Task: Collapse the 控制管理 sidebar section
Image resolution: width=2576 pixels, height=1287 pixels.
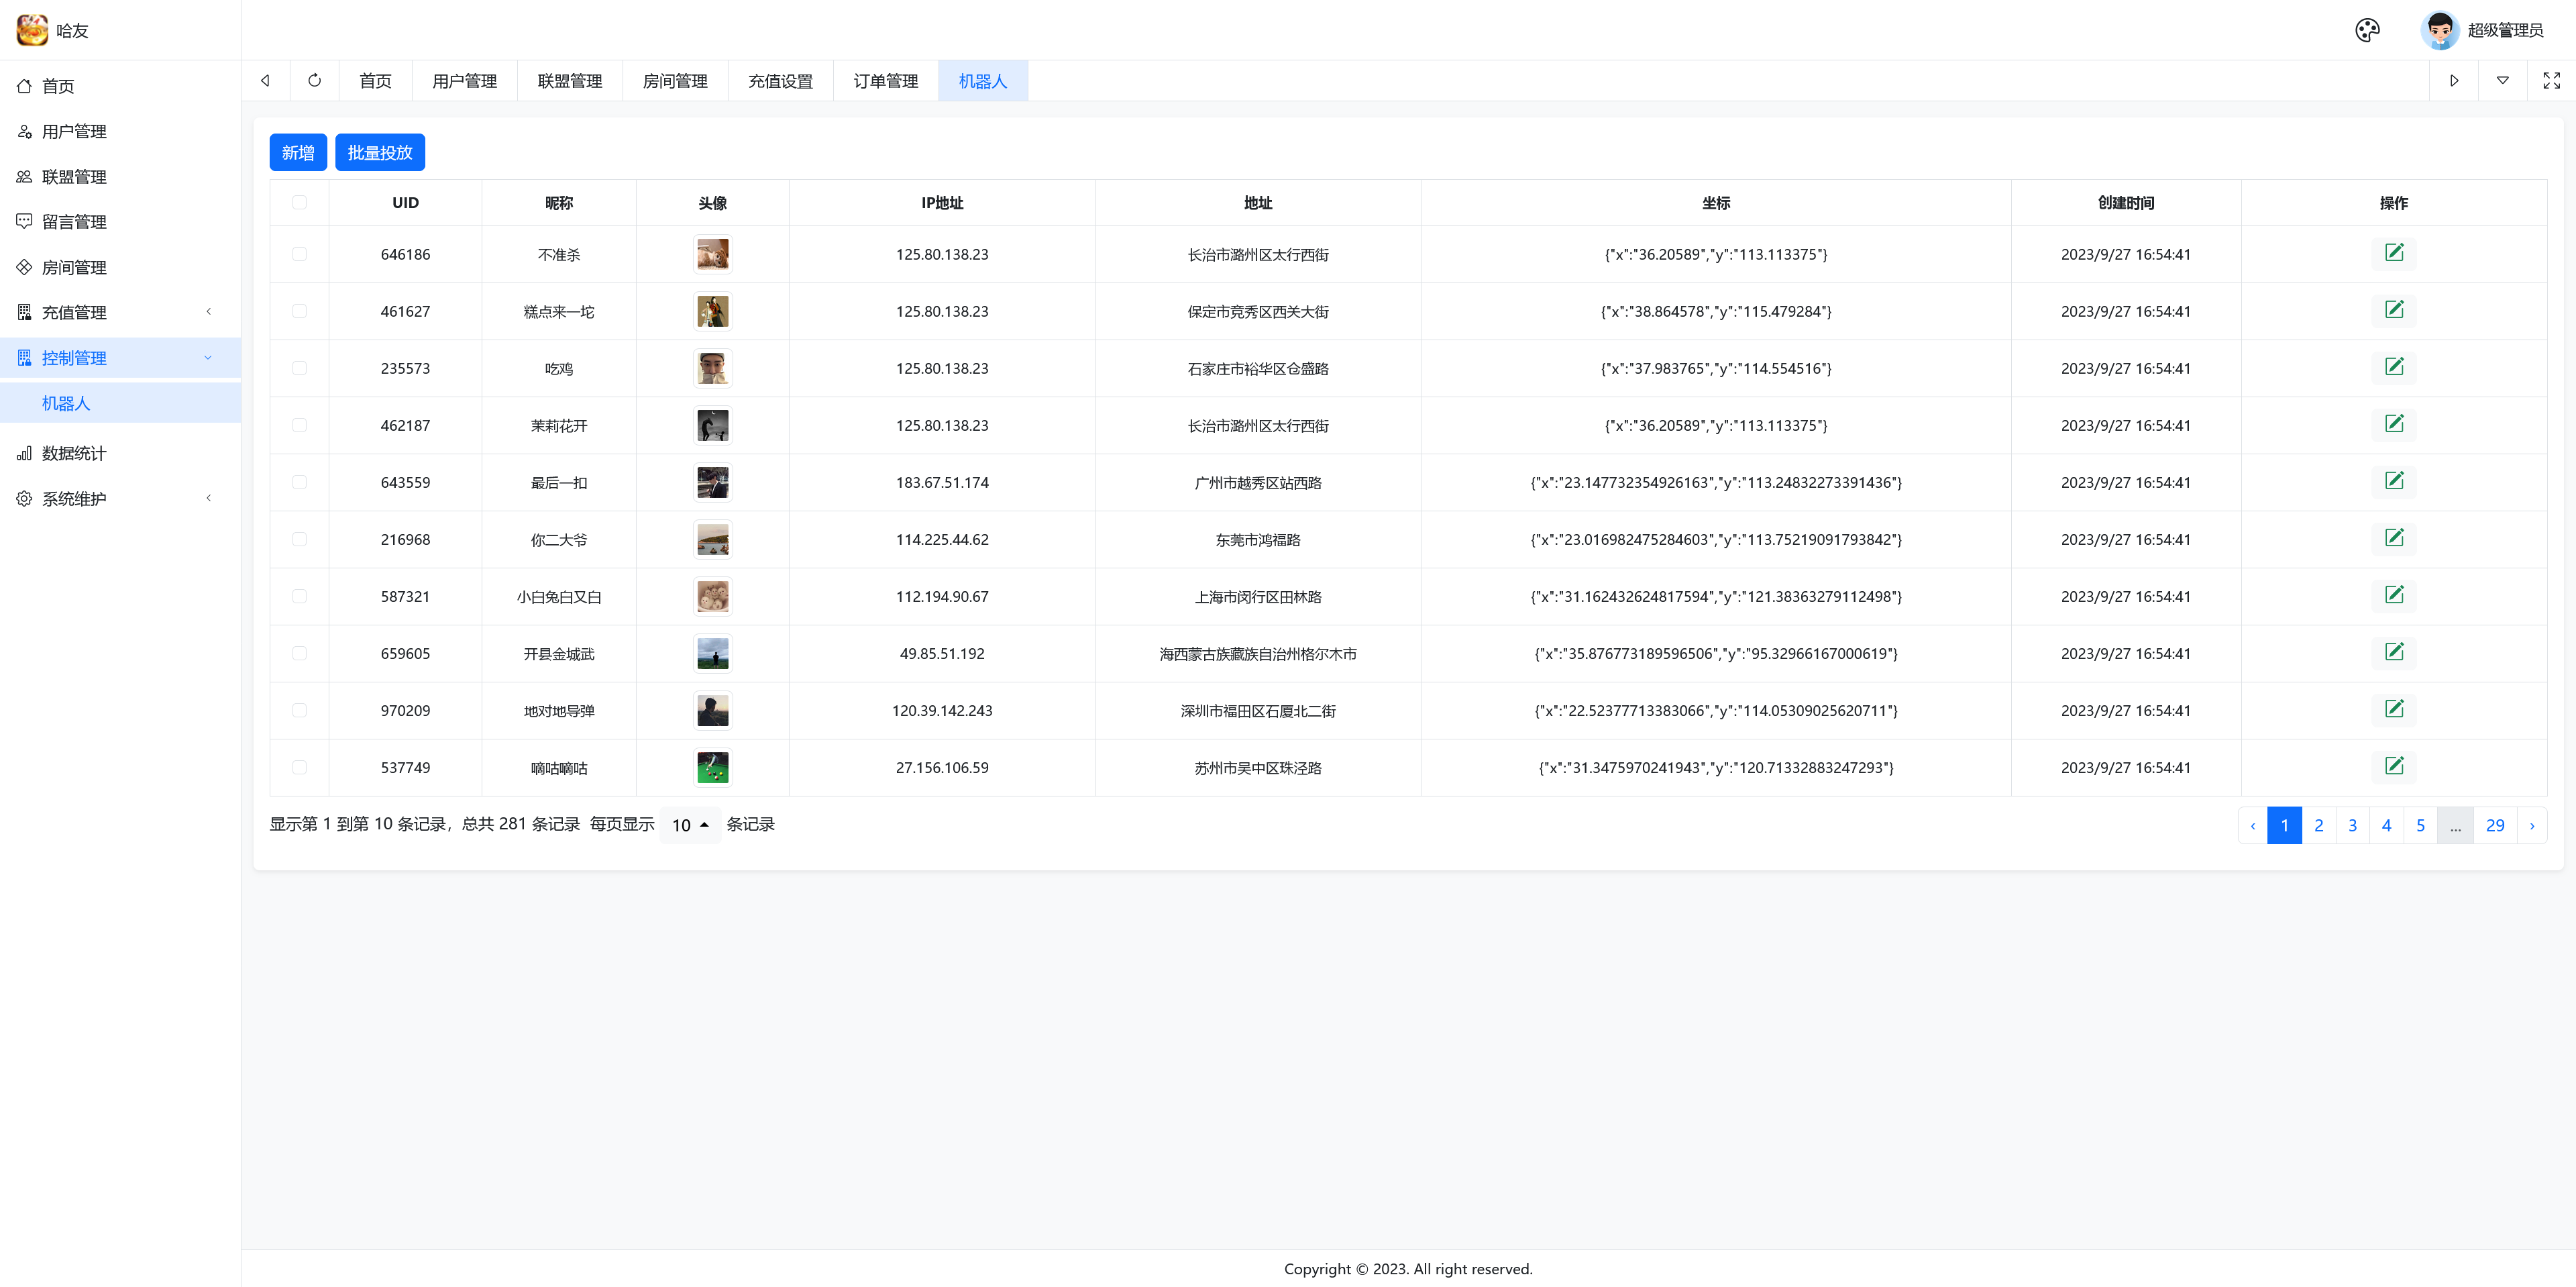Action: pyautogui.click(x=120, y=357)
